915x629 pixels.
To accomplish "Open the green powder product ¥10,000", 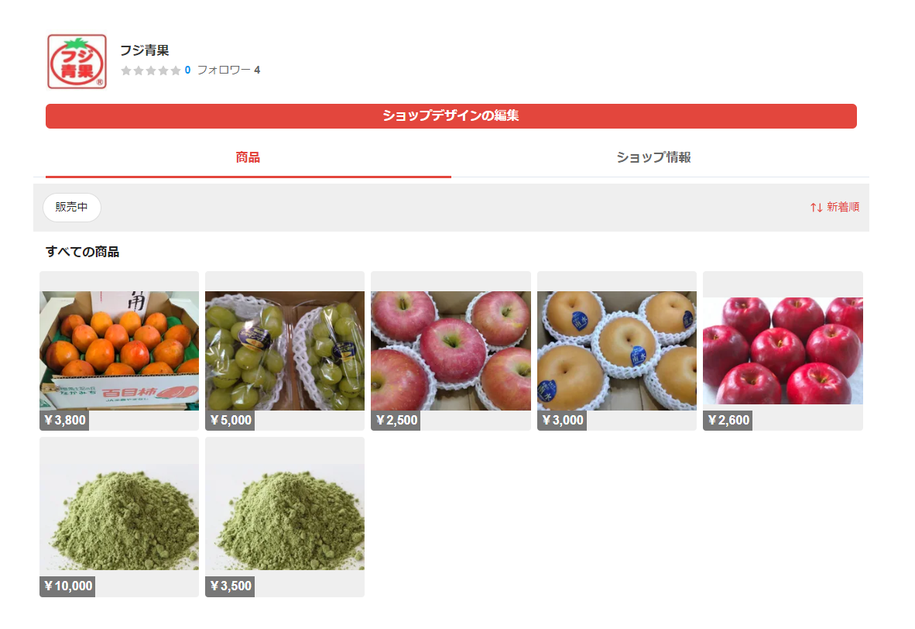I will (119, 517).
